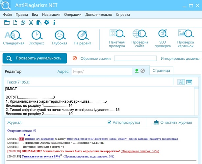This screenshot has height=164, width=202.
Task: Open Проверка картинок tool
Action: click(x=186, y=39)
